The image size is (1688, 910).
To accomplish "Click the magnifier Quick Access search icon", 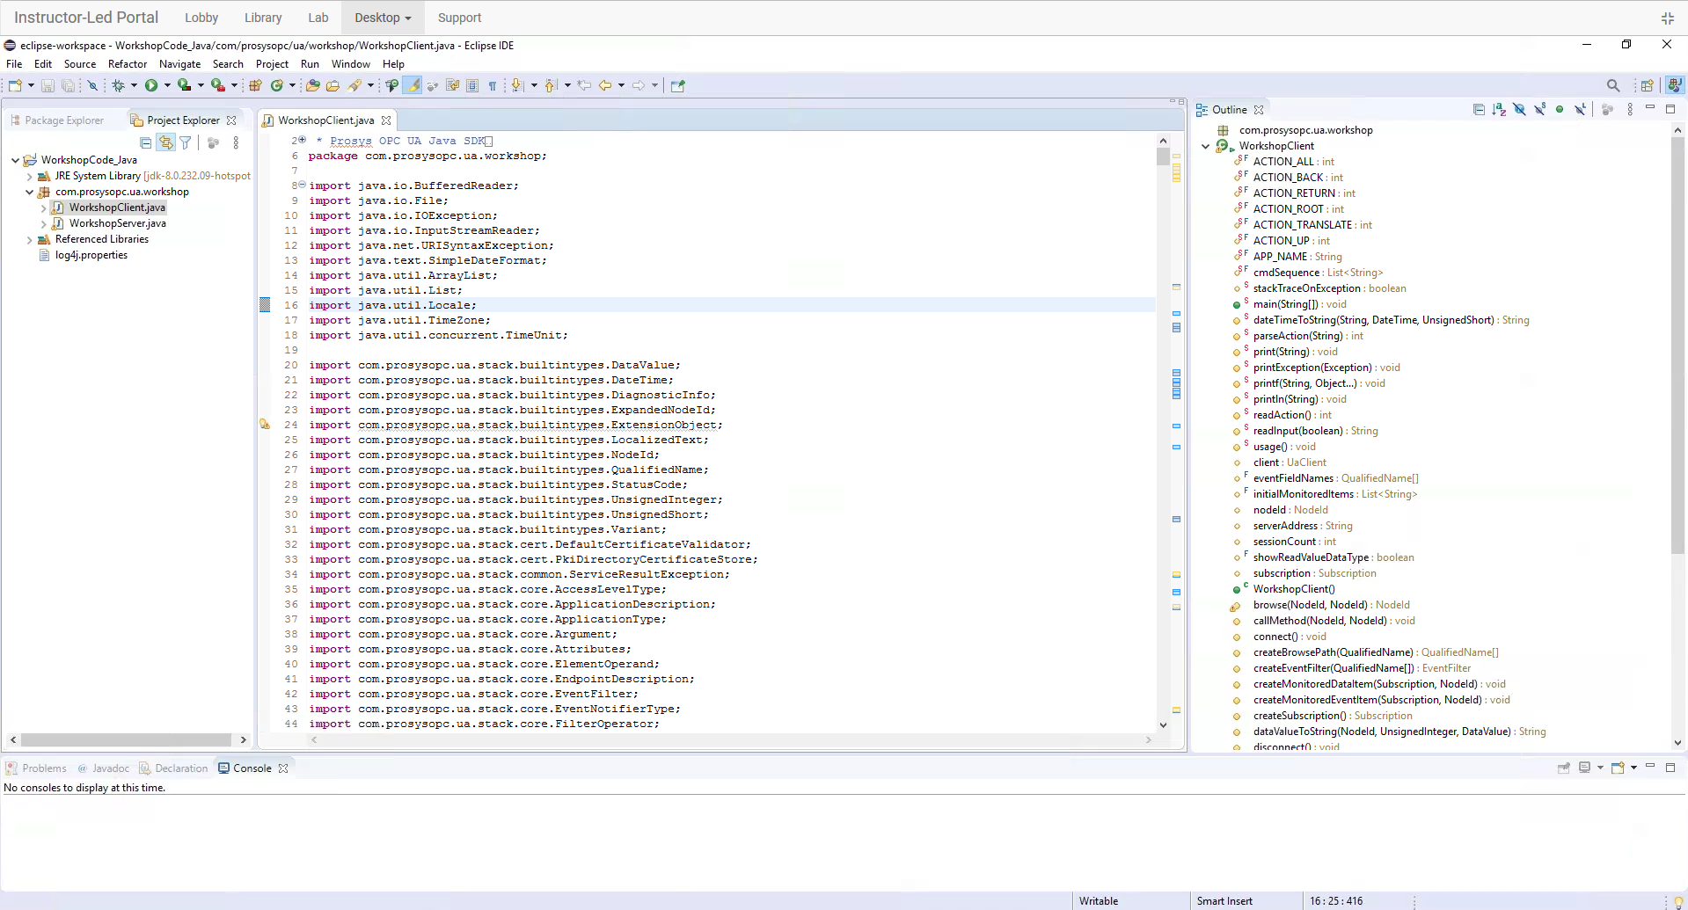I will [1613, 85].
